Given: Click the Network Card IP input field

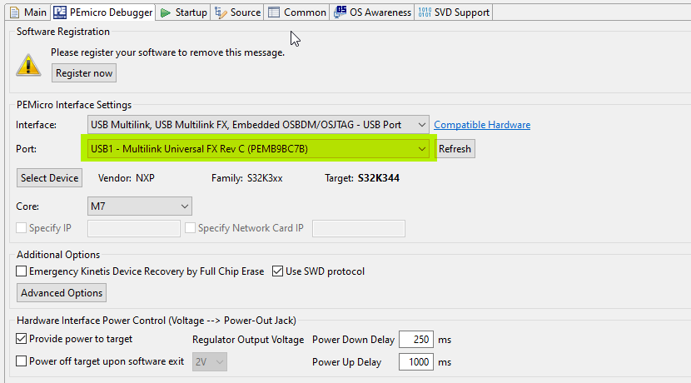Looking at the screenshot, I should click(x=359, y=228).
